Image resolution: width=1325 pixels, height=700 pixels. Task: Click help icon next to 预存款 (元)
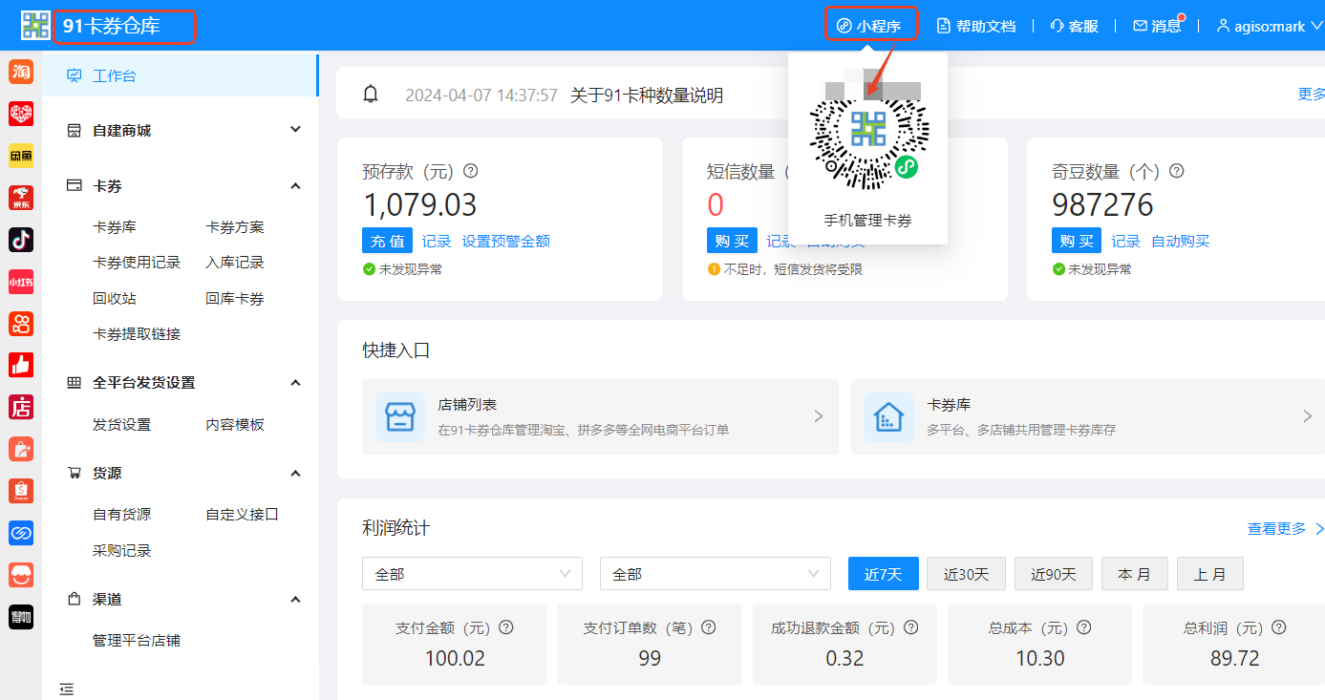click(470, 171)
